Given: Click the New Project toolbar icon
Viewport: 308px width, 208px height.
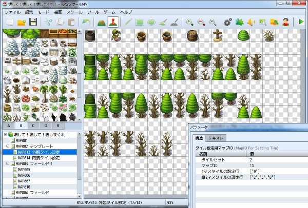Looking at the screenshot, I should [10, 22].
